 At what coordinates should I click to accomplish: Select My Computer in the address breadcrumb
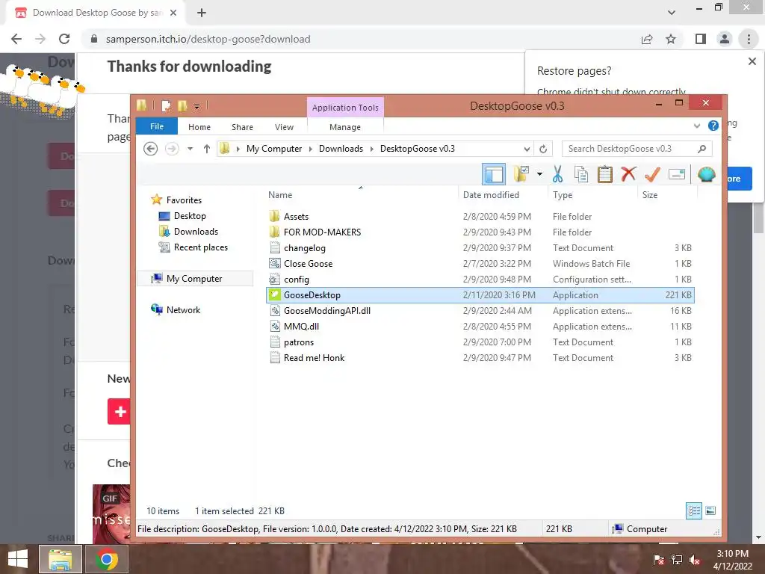point(273,149)
